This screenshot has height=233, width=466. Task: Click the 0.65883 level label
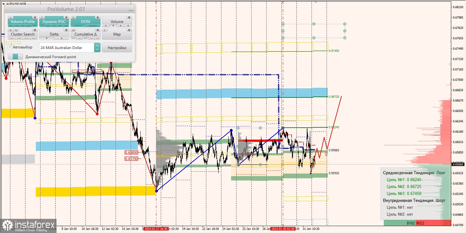tap(334, 150)
